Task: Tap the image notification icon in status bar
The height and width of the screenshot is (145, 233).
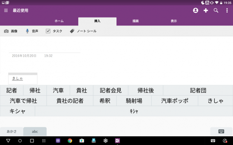Action: point(3,3)
